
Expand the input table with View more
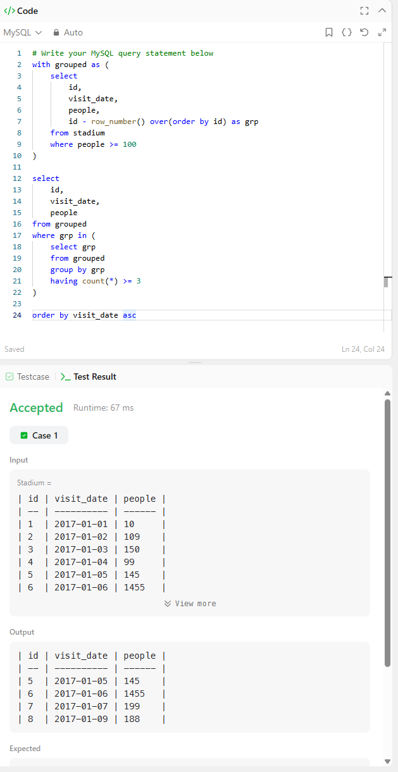click(x=190, y=604)
